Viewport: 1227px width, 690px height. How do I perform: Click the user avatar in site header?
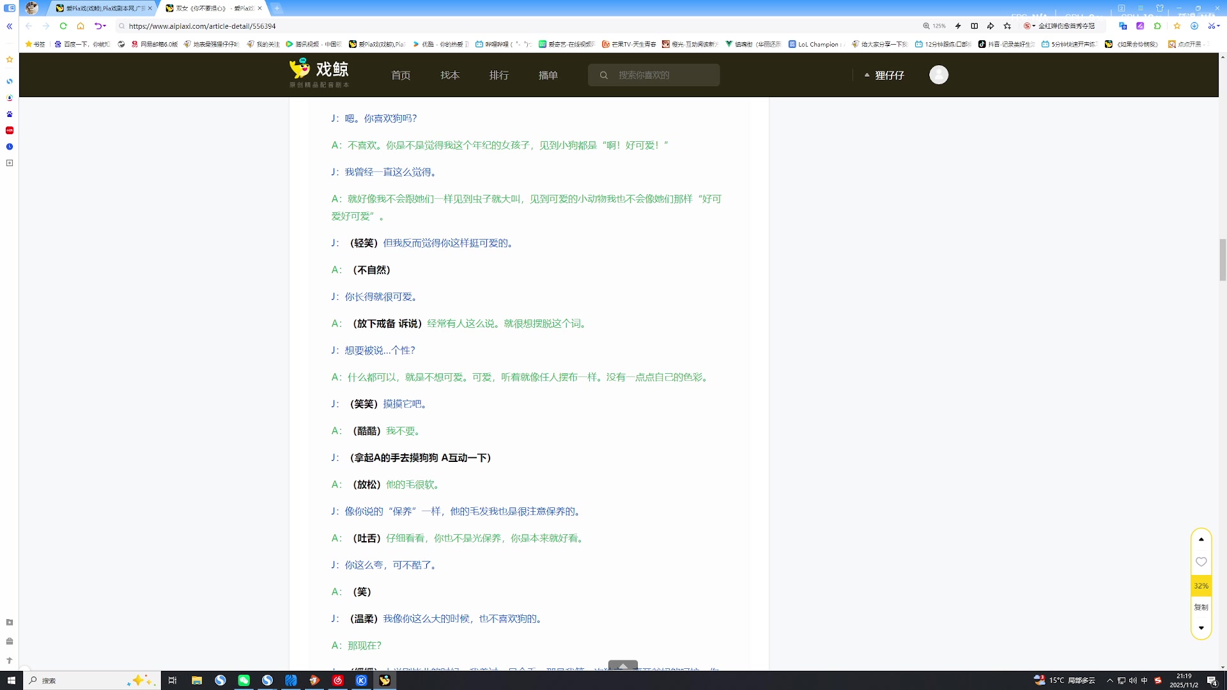click(938, 75)
